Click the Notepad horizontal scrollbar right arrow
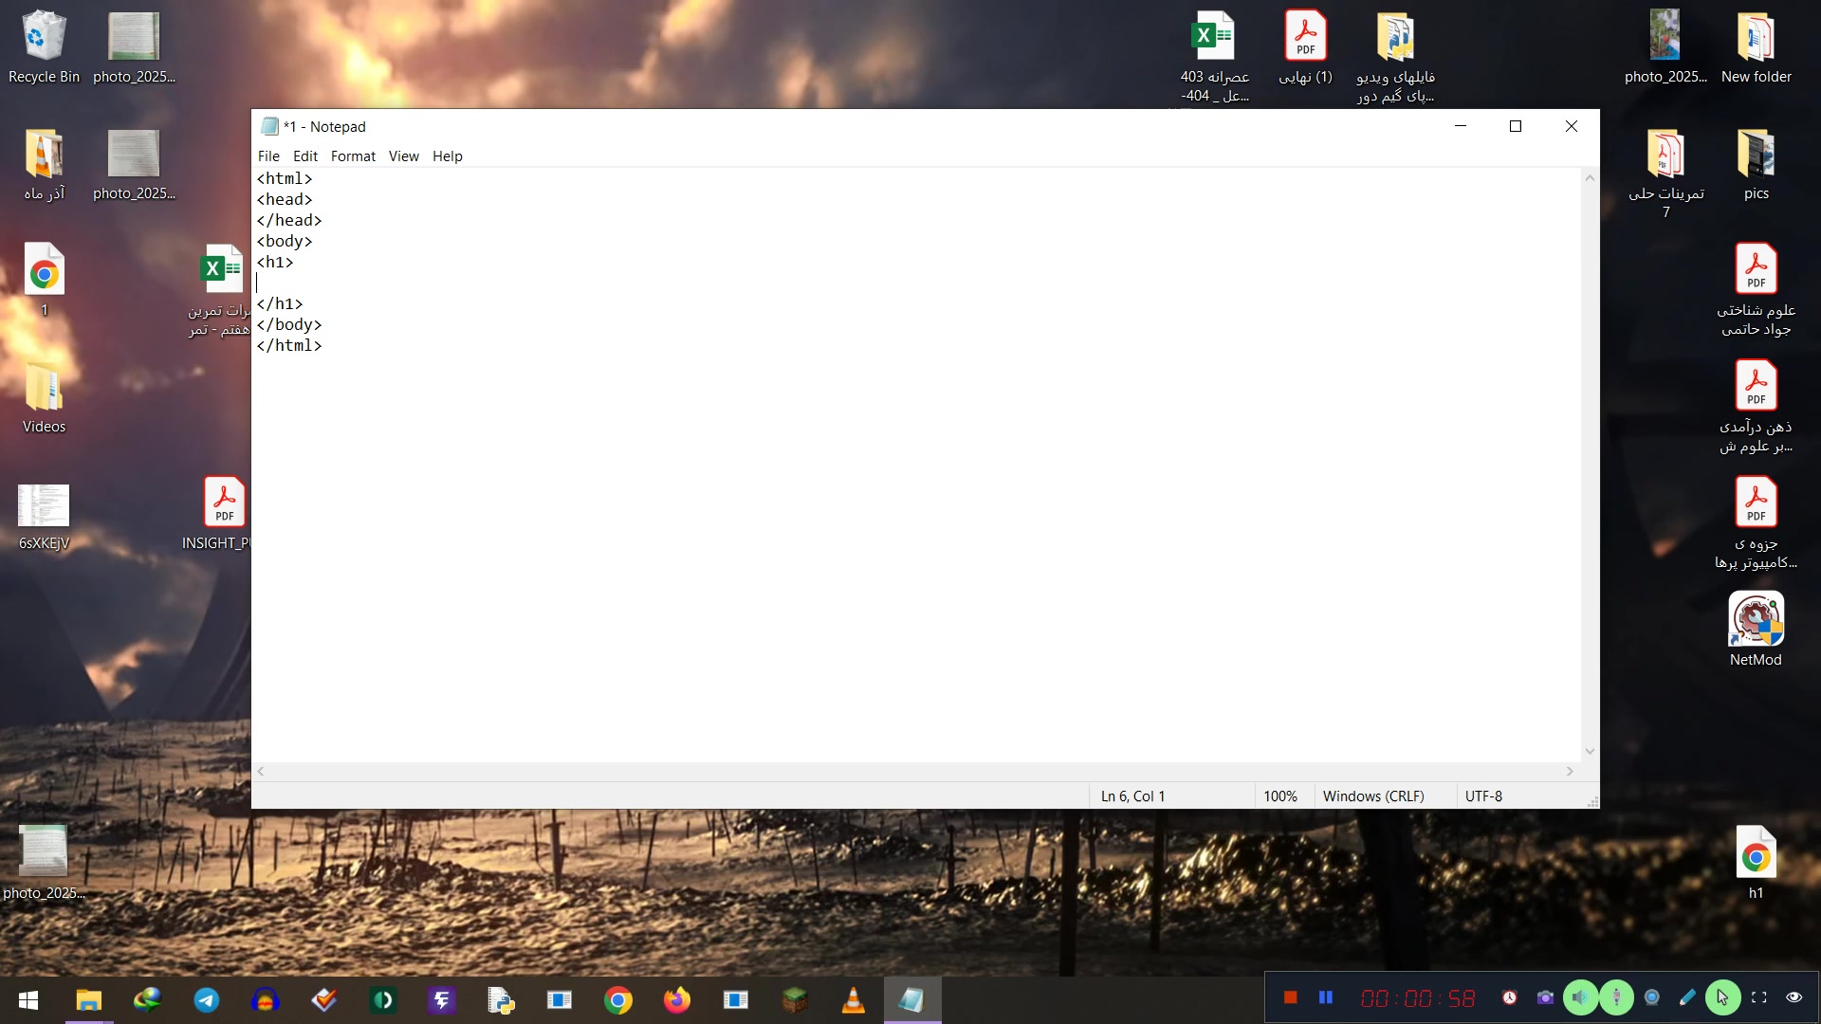Image resolution: width=1821 pixels, height=1024 pixels. click(1570, 772)
